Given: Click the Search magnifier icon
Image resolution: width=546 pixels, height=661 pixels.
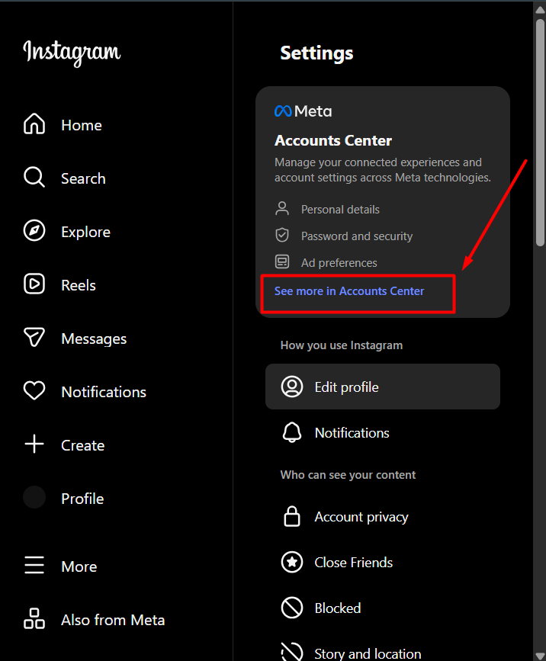Looking at the screenshot, I should coord(34,178).
